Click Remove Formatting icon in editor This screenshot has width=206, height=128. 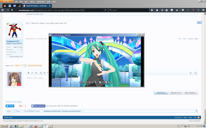tap(191, 73)
